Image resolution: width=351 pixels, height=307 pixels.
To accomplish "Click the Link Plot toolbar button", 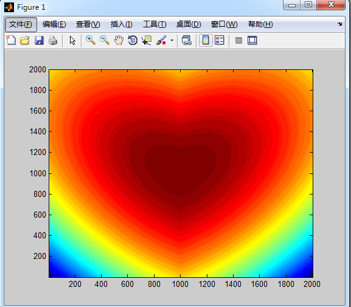I will pyautogui.click(x=187, y=41).
